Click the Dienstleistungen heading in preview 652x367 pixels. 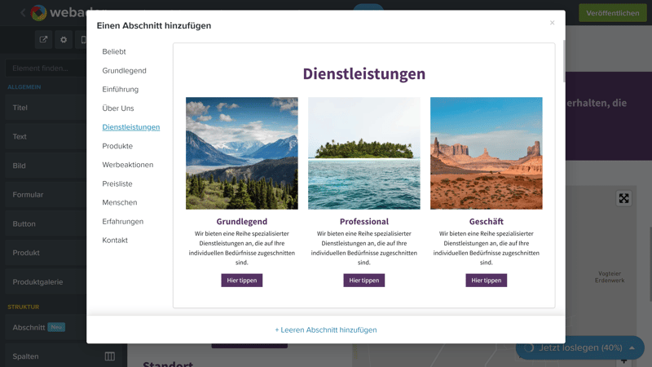tap(363, 73)
